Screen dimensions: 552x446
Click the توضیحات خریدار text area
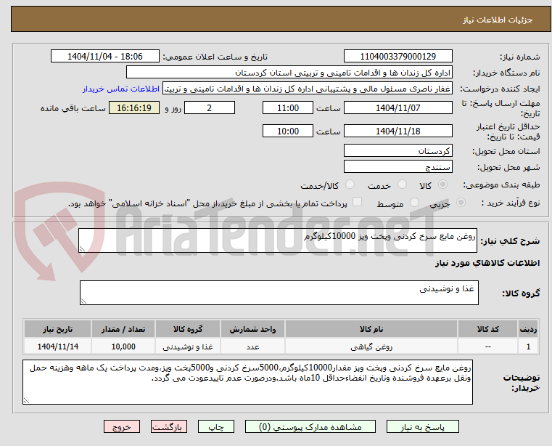point(247,382)
